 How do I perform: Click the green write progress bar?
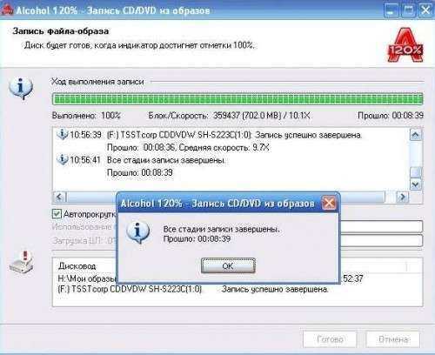(238, 99)
